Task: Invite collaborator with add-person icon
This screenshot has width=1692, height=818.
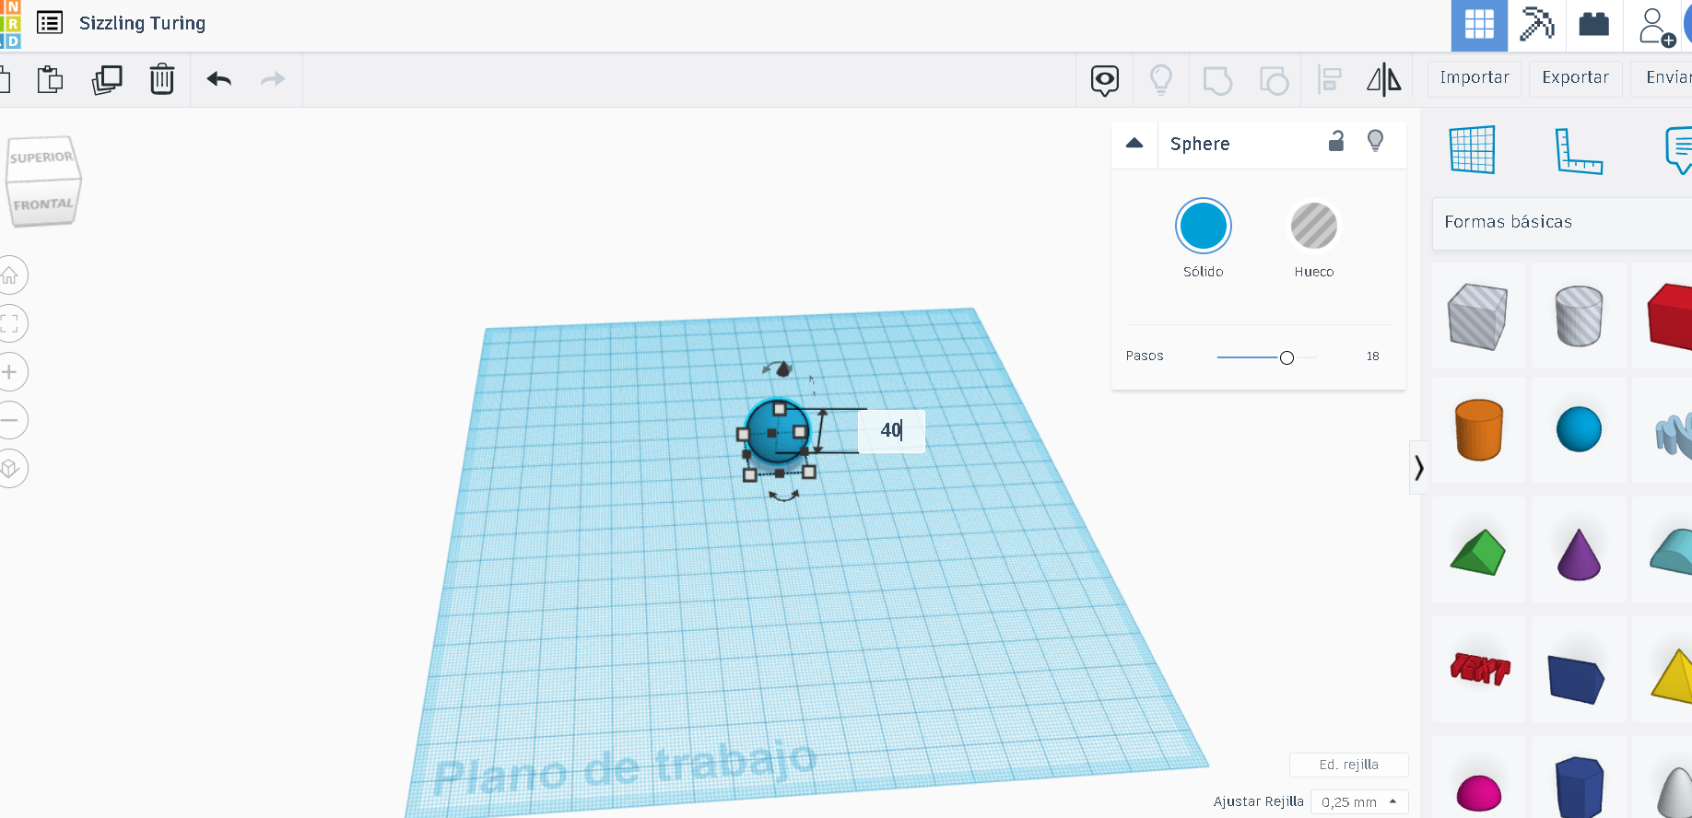Action: pos(1656,27)
